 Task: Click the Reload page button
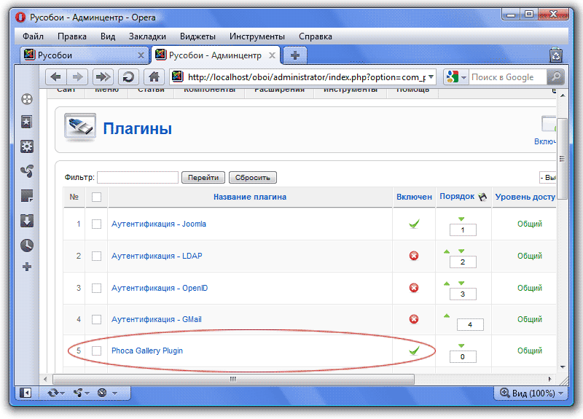pos(128,77)
